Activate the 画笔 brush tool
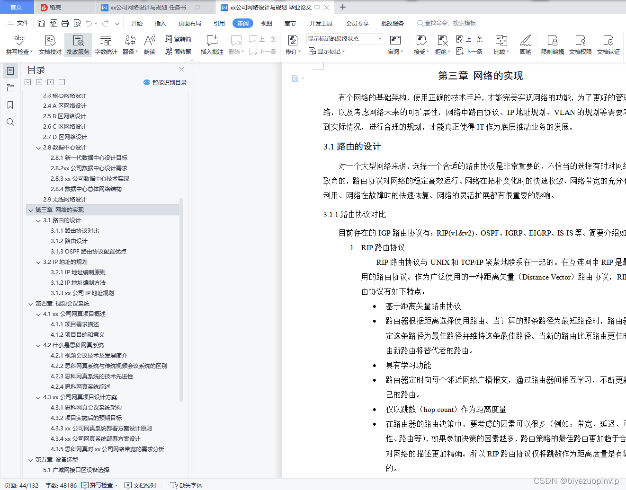 (526, 45)
